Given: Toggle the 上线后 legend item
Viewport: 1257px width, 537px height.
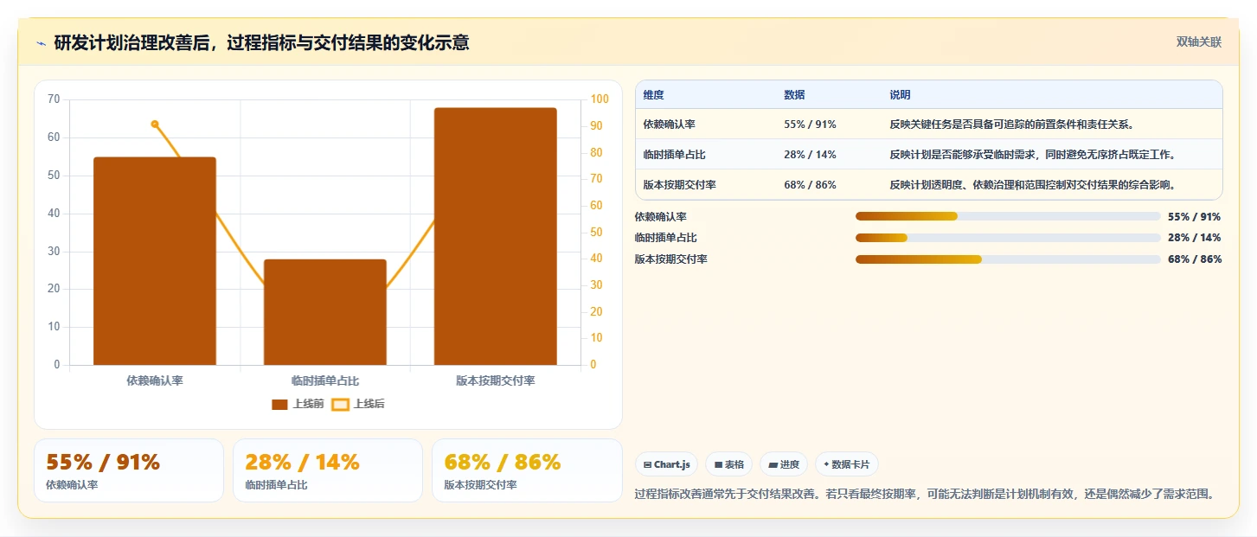Looking at the screenshot, I should [359, 404].
